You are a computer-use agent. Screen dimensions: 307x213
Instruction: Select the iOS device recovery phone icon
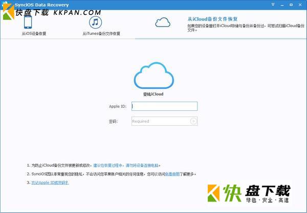click(28, 22)
